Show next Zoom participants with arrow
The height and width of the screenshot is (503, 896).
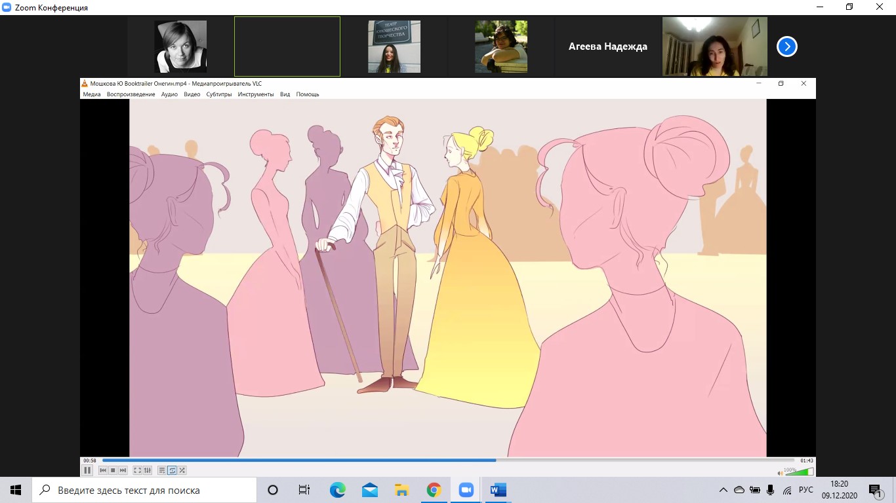pyautogui.click(x=787, y=47)
